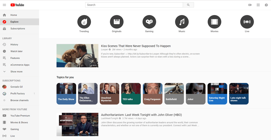The height and width of the screenshot is (140, 271).
Task: Open TED talks topic card
Action: pyautogui.click(x=131, y=94)
